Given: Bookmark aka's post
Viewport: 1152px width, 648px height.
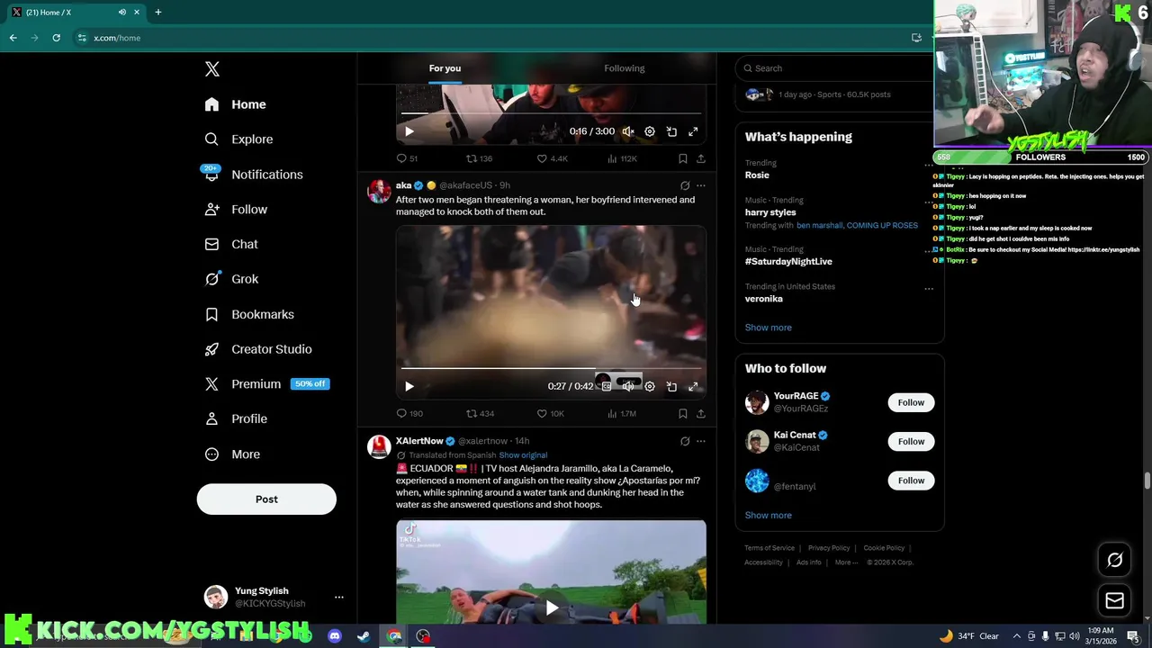Looking at the screenshot, I should point(682,413).
